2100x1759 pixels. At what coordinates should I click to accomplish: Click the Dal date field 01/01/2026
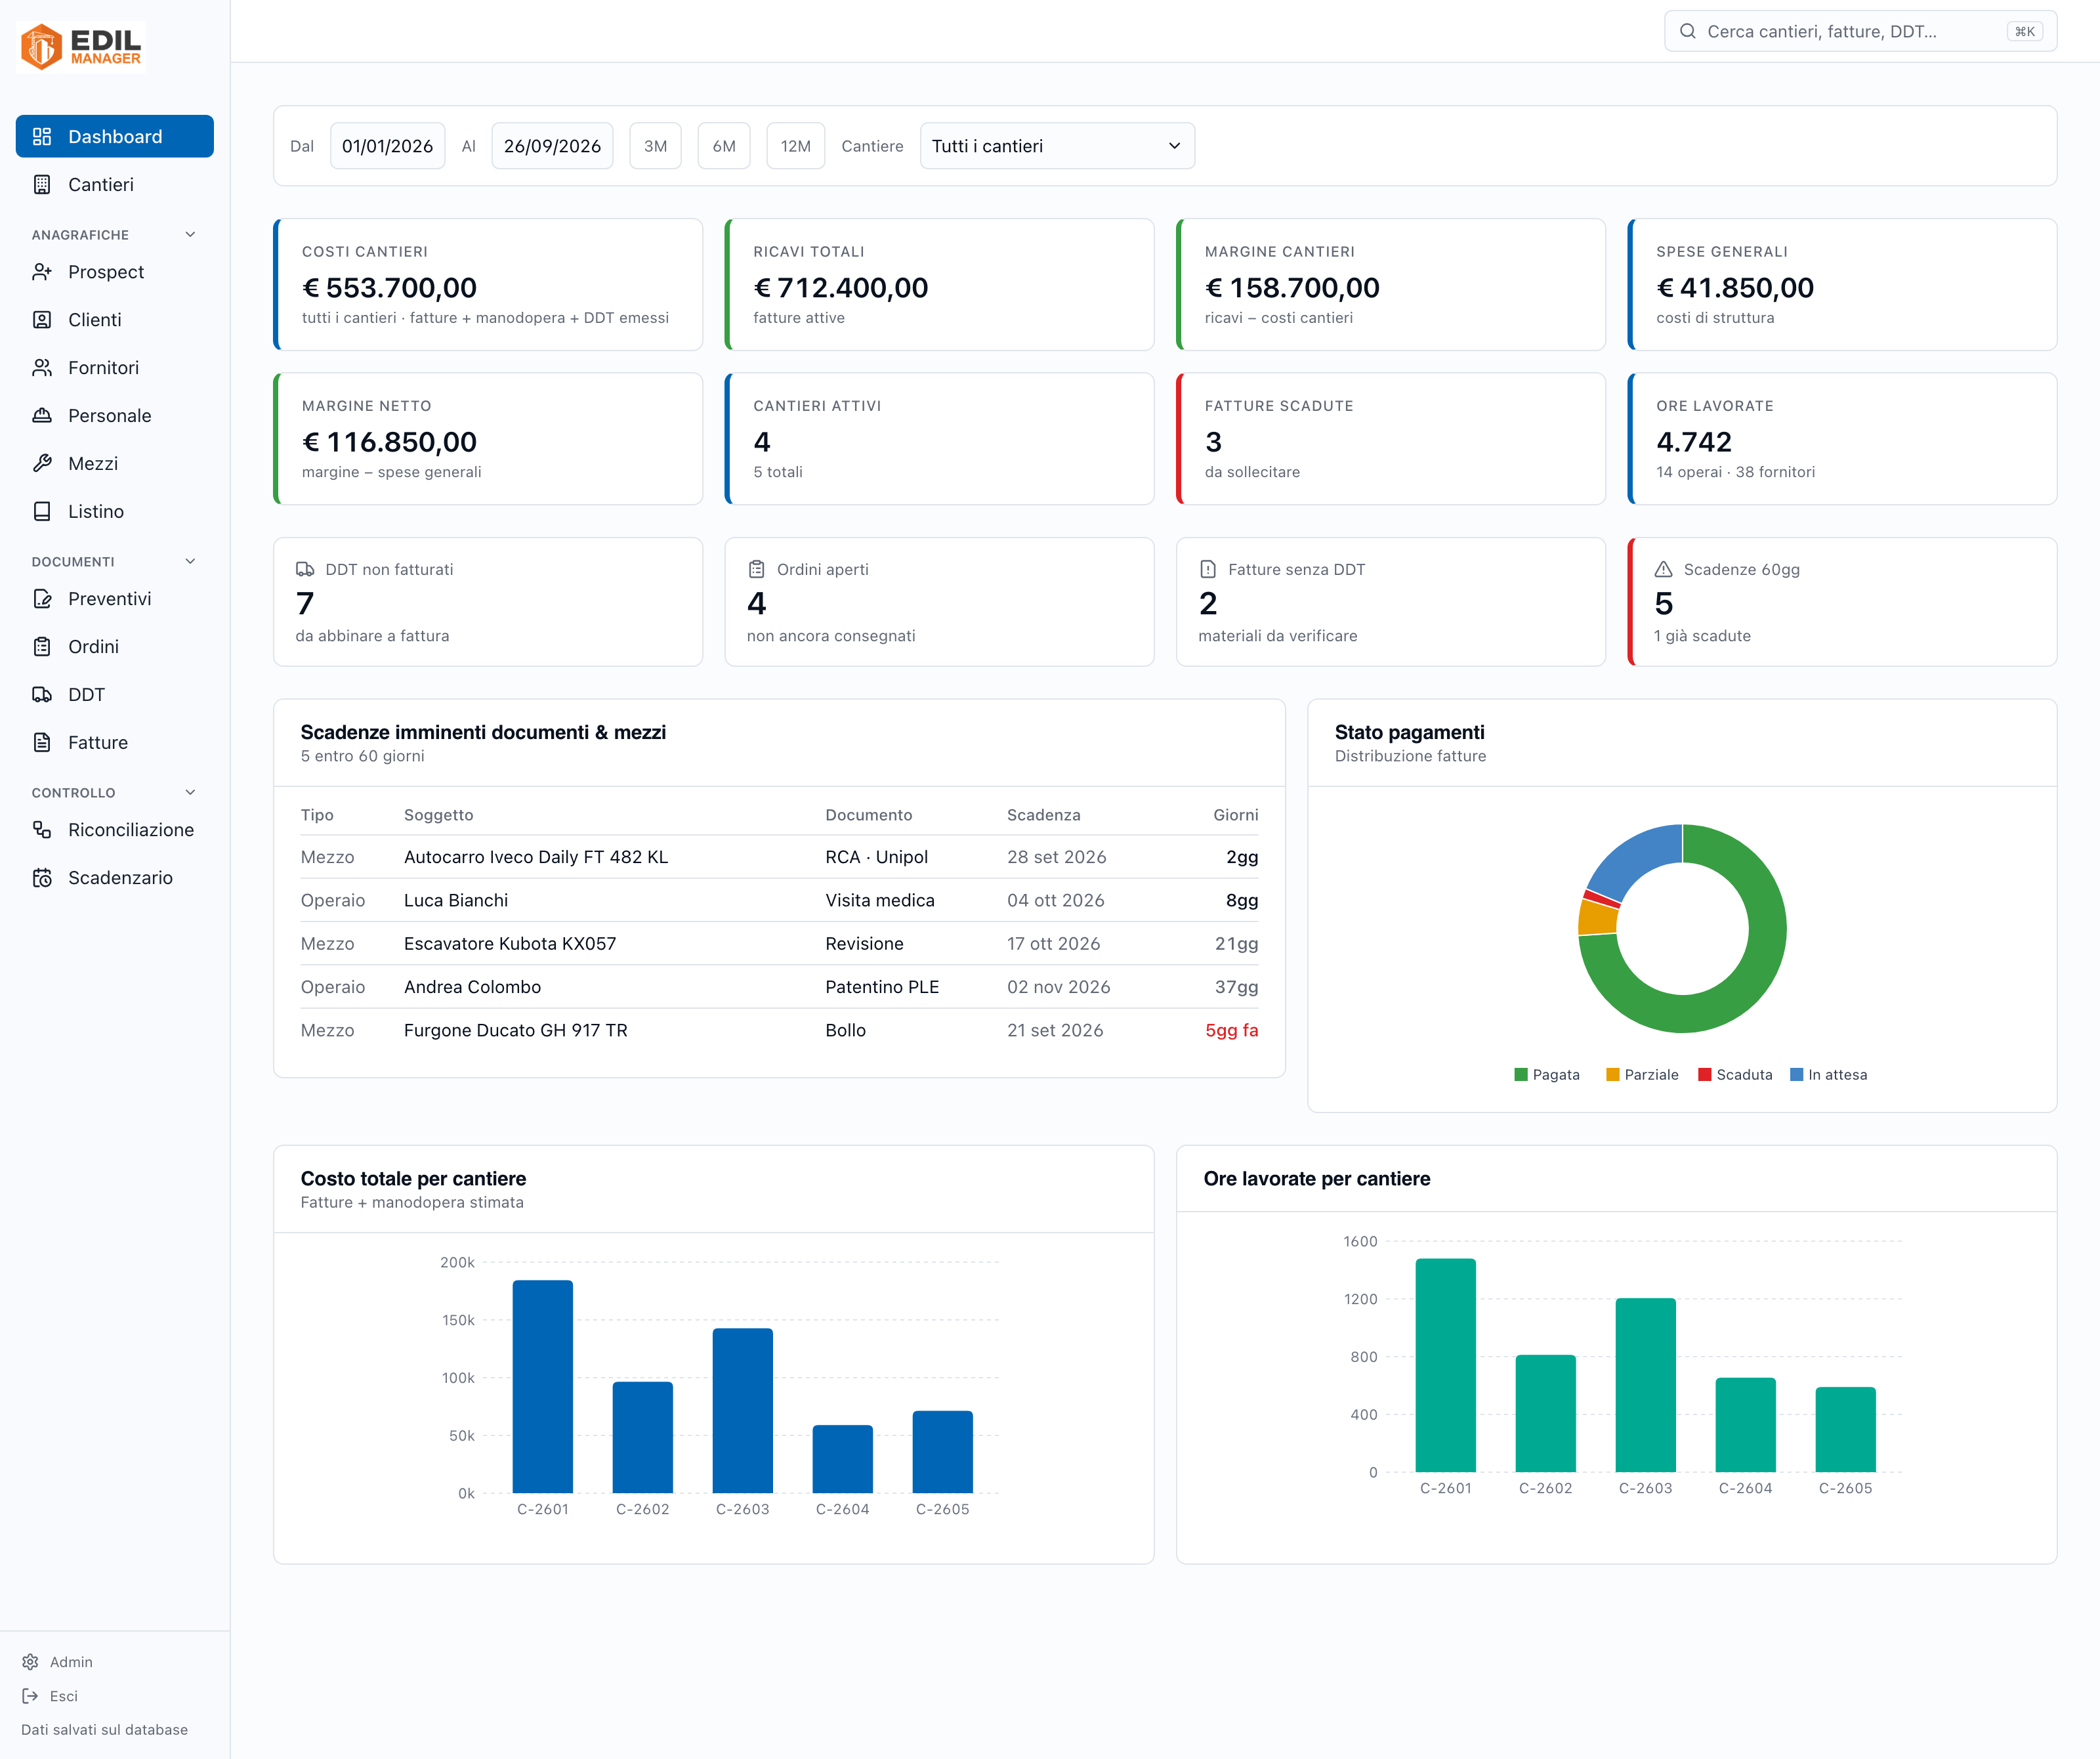pyautogui.click(x=387, y=146)
